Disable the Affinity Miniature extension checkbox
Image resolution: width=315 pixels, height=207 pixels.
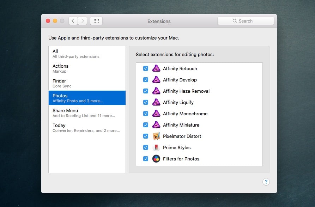(x=146, y=125)
